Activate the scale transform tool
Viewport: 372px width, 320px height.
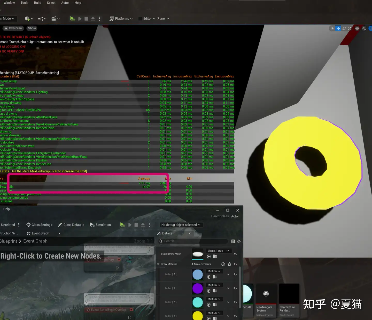click(x=350, y=28)
